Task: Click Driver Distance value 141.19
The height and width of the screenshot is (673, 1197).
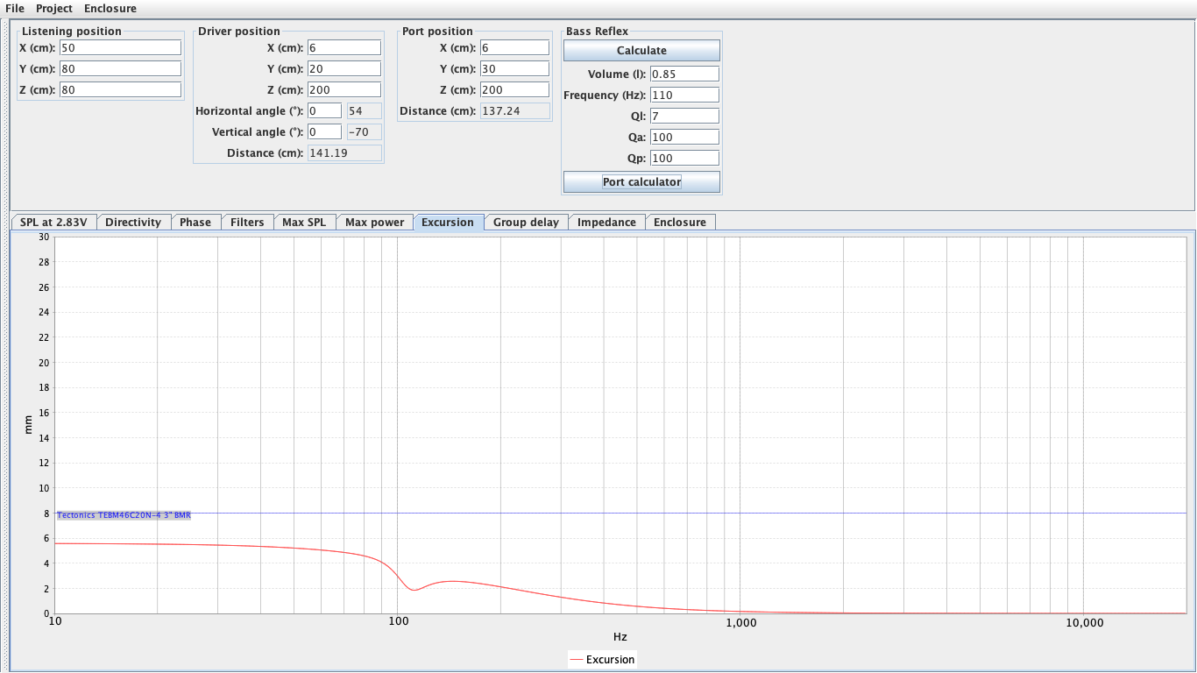Action: [x=344, y=152]
